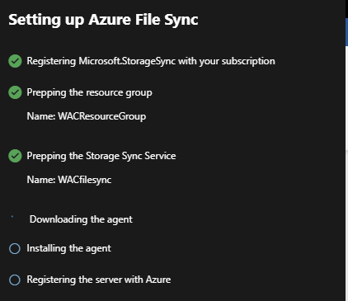Click the Name: label under Storage Sync Service
Viewport: 348px width, 301px height.
[41, 180]
